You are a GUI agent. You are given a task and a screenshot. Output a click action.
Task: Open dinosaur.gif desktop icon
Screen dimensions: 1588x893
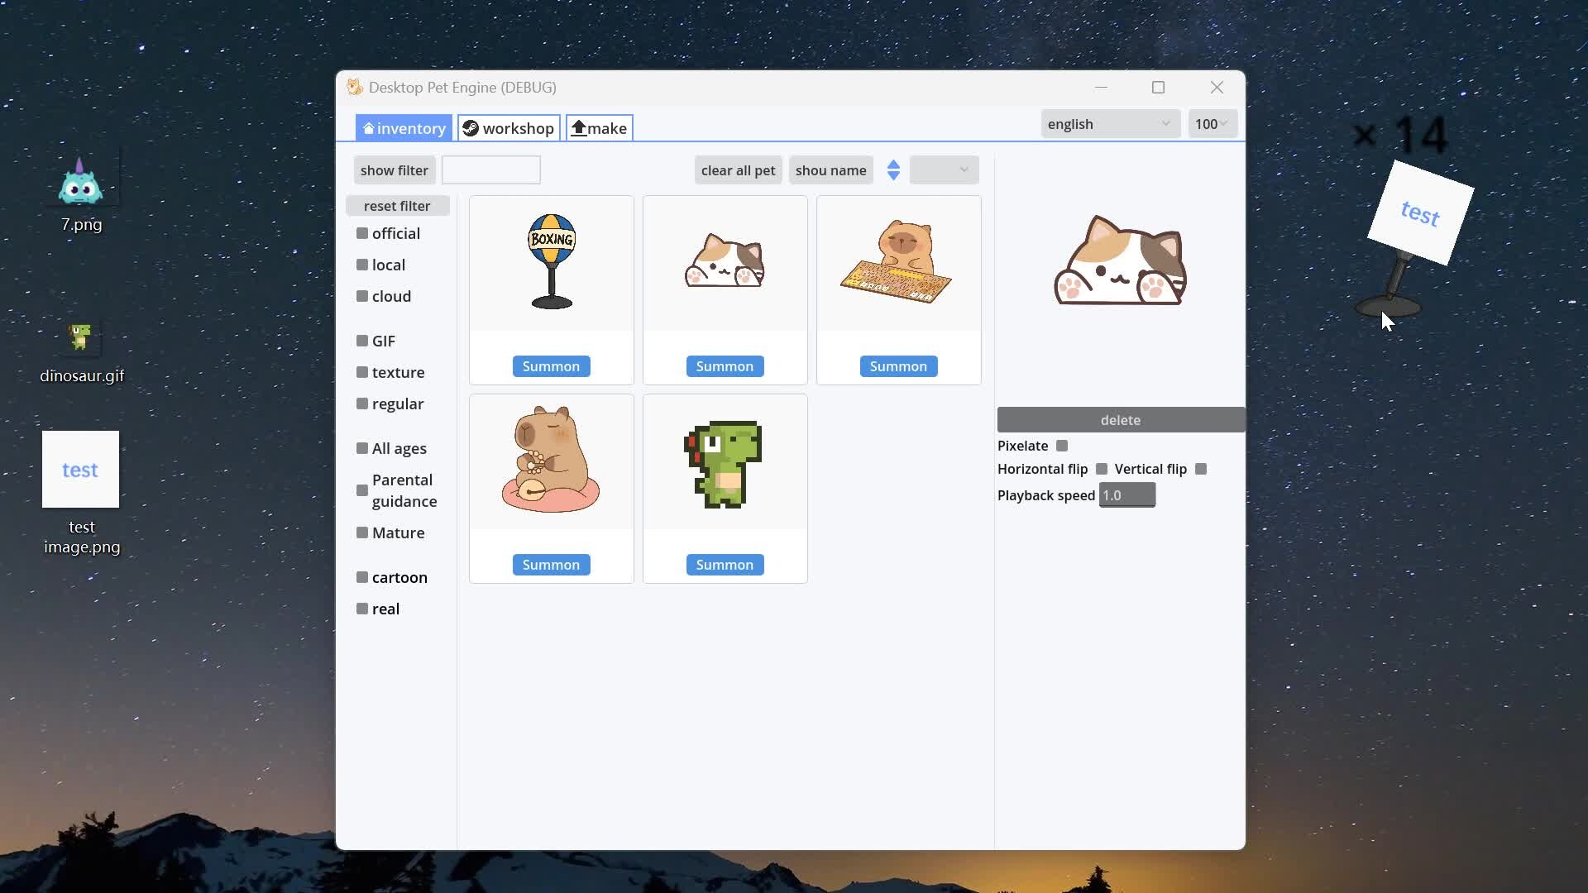pos(80,338)
